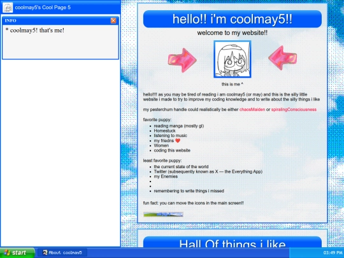The image size is (344, 258).
Task: Click the 'coding this website' list item
Action: point(172,150)
